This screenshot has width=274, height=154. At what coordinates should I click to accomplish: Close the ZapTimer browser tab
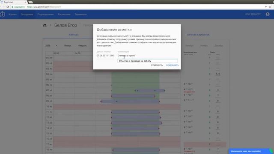pos(25,2)
